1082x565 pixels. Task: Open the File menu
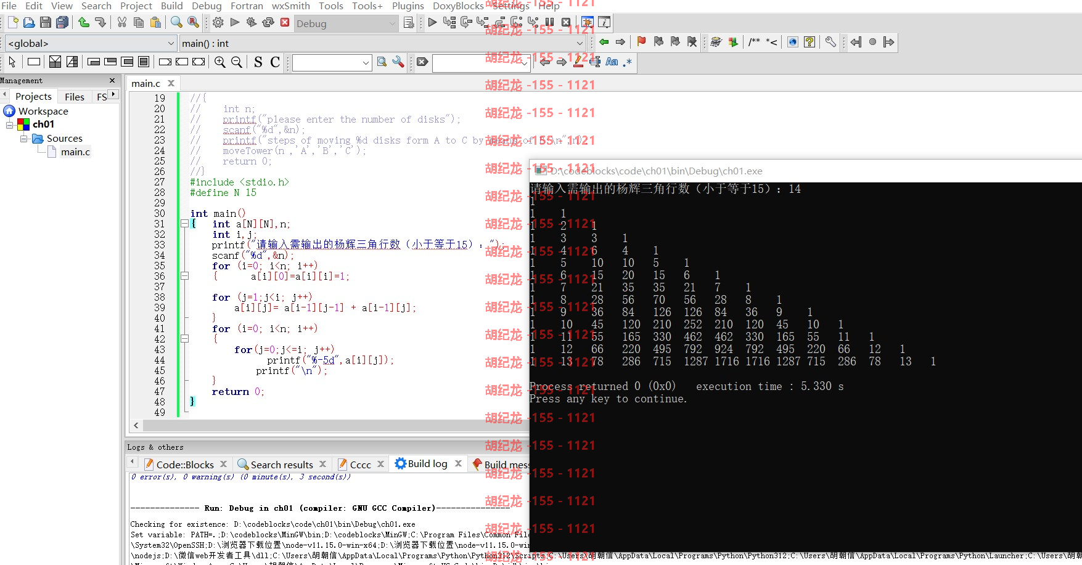(x=9, y=6)
